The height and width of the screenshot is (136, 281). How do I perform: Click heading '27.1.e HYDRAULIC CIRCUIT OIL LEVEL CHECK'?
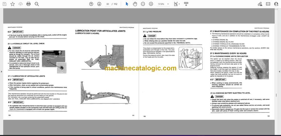click(x=26, y=43)
